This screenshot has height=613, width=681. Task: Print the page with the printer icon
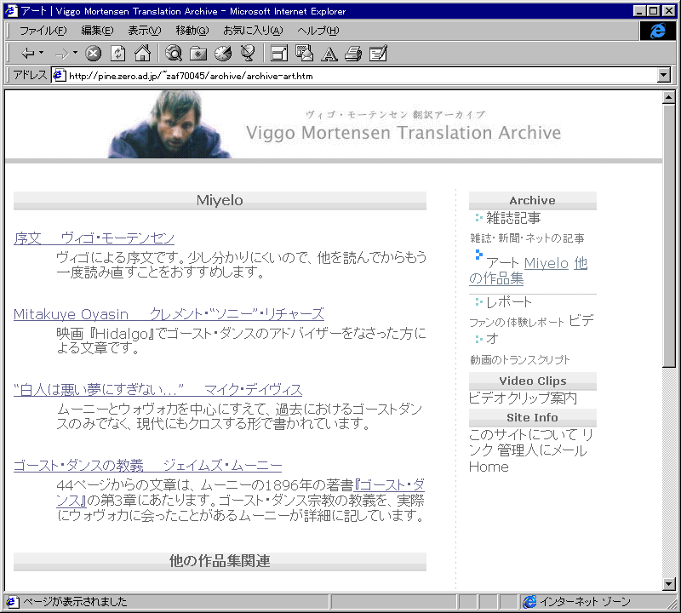(353, 54)
